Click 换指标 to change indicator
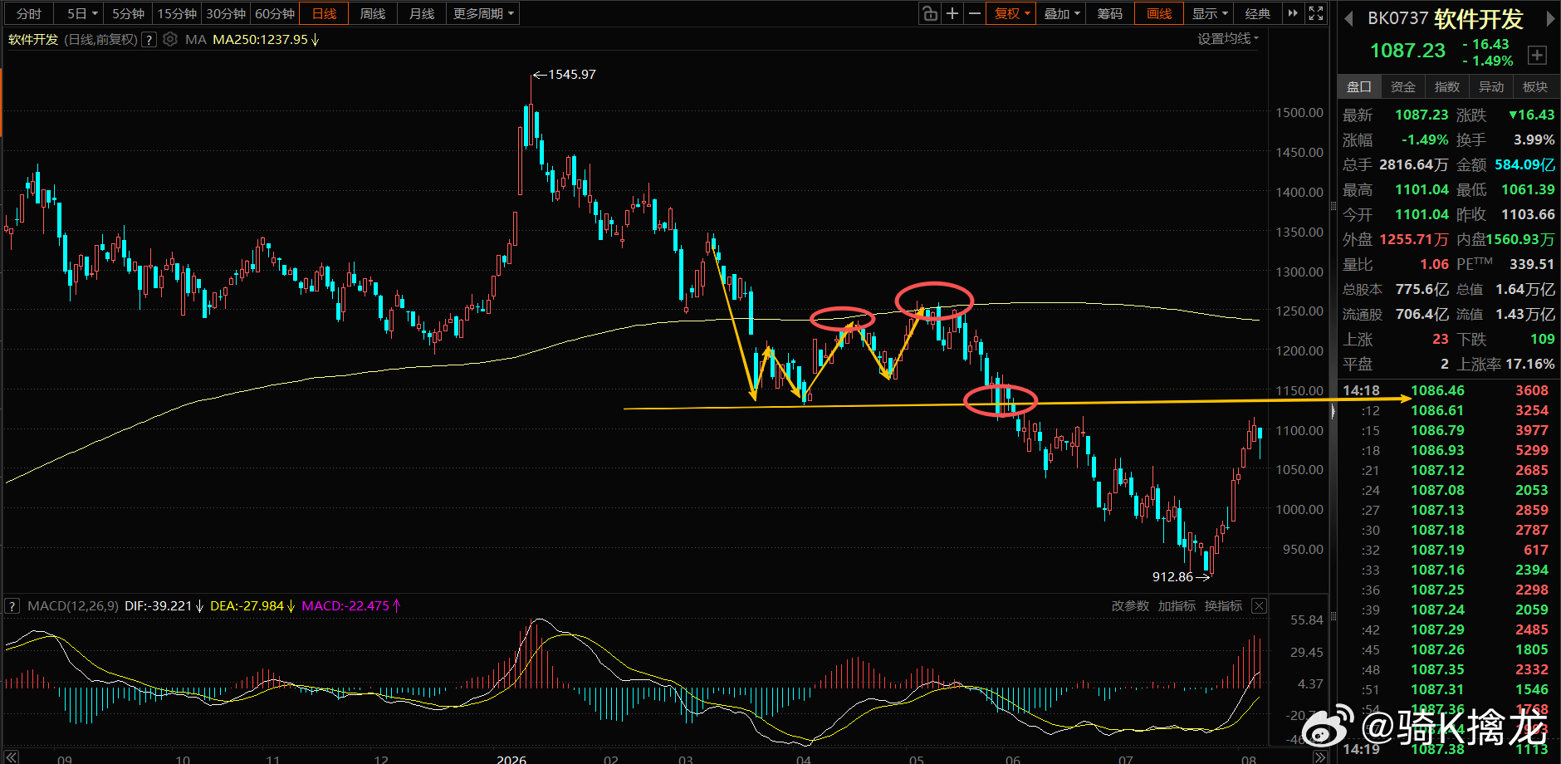 [x=1223, y=605]
